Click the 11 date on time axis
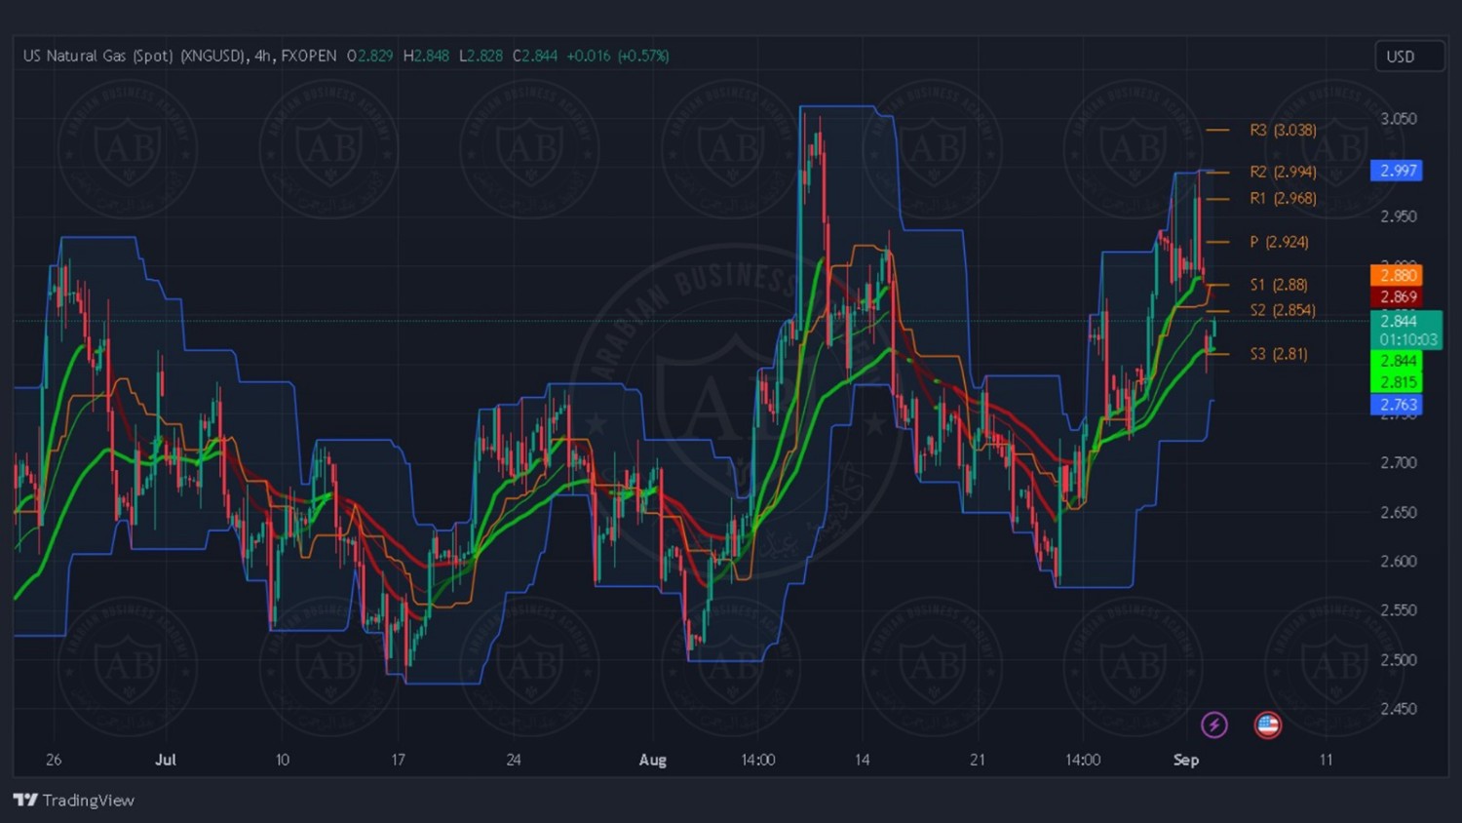This screenshot has width=1462, height=823. (1326, 760)
